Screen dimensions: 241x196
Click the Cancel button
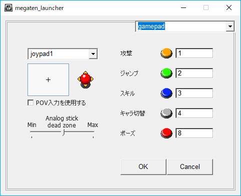click(x=190, y=166)
